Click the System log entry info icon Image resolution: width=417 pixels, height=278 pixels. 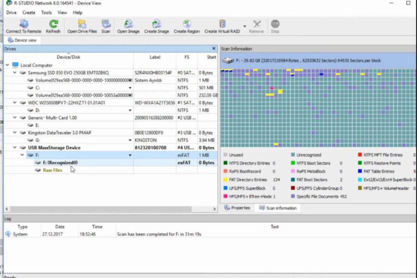[8, 234]
